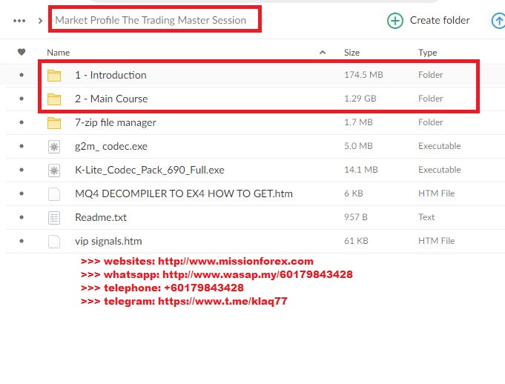Click favorite dot for 7-zip file manager

(x=22, y=122)
